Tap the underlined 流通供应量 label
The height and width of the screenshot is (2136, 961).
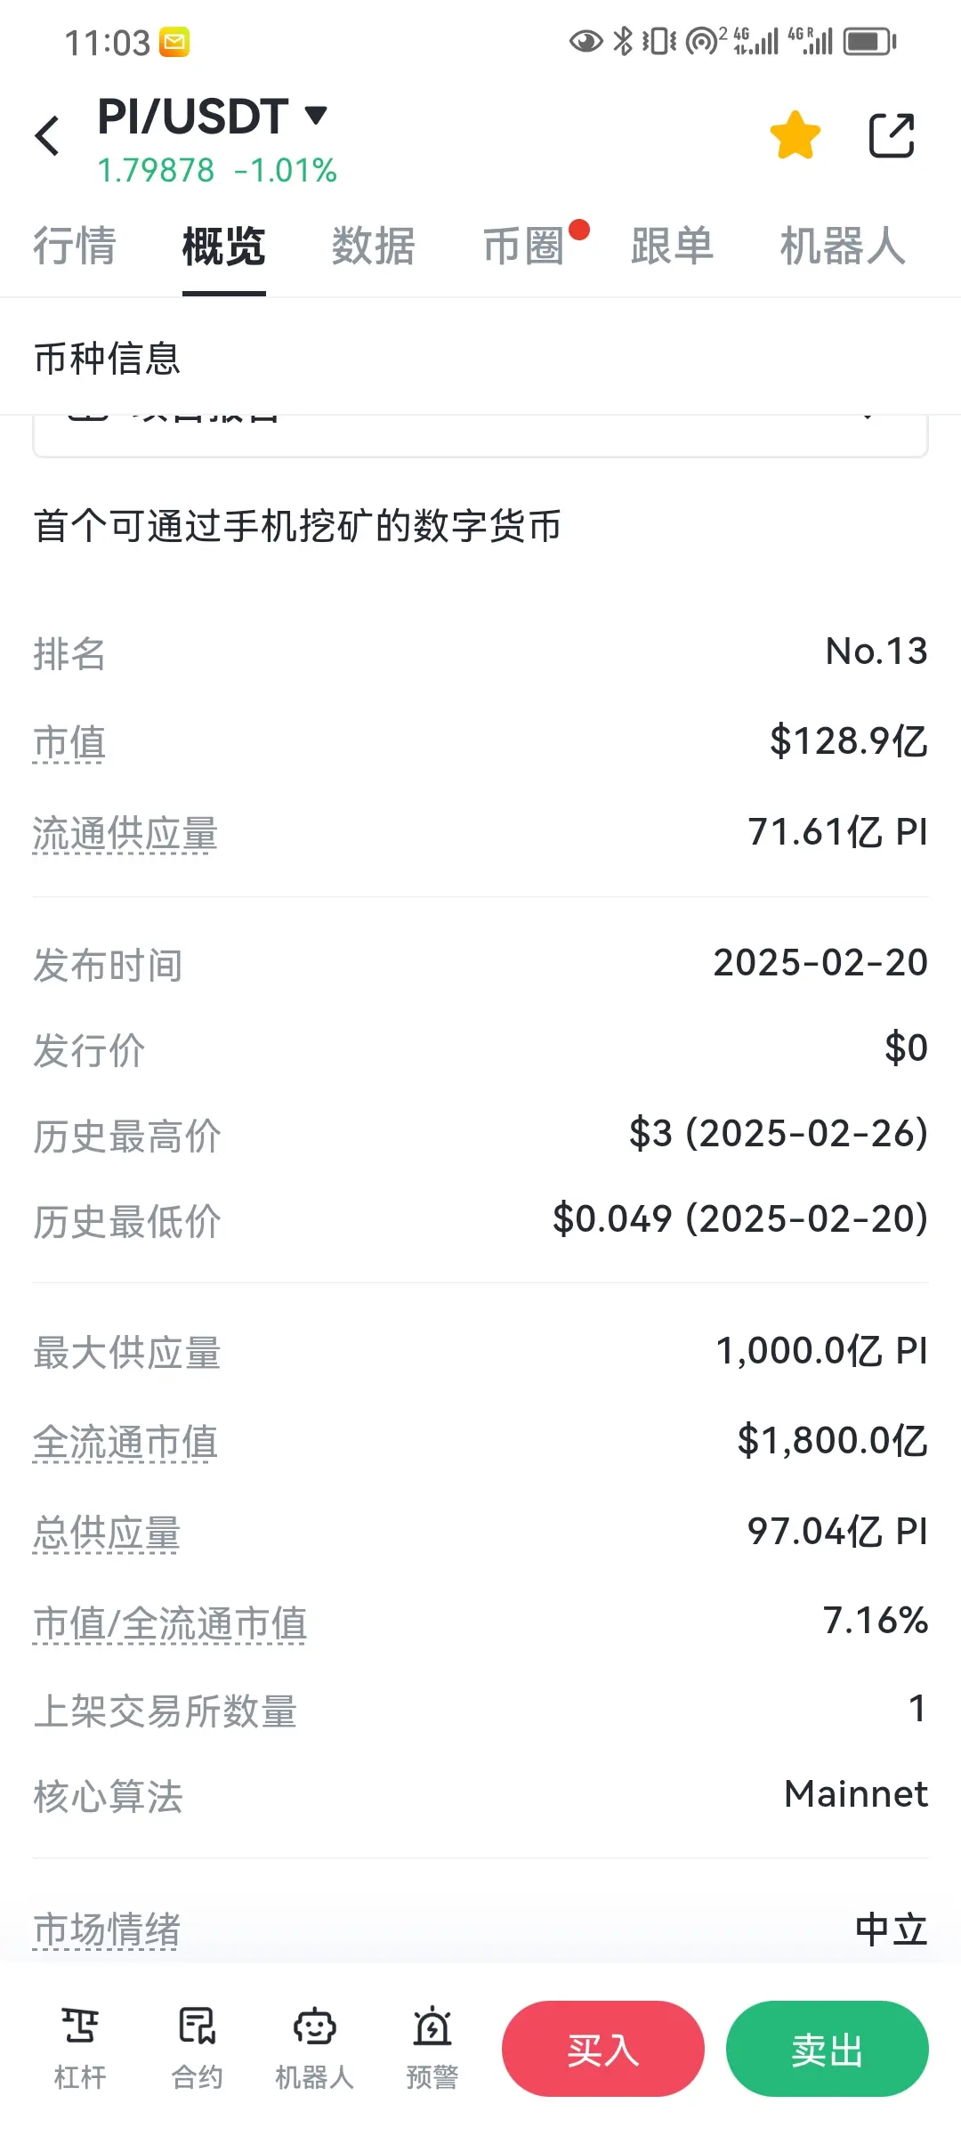[x=125, y=835]
